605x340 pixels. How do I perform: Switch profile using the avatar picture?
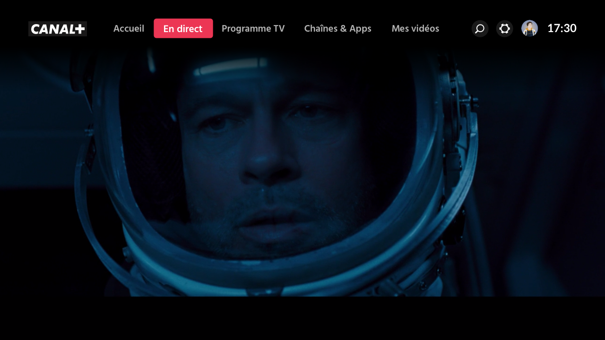[x=529, y=28]
